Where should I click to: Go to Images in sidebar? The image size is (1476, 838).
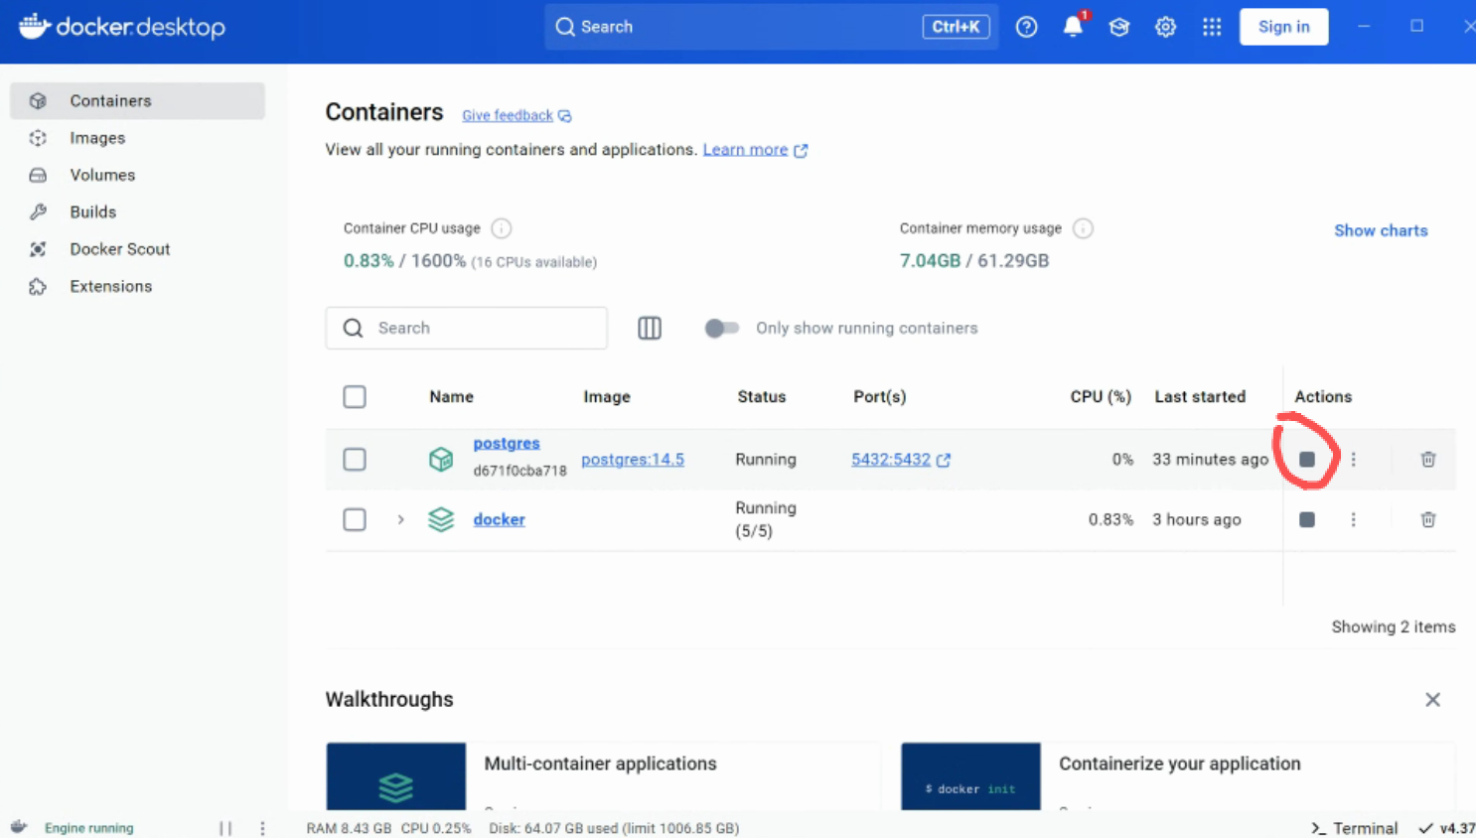[97, 138]
